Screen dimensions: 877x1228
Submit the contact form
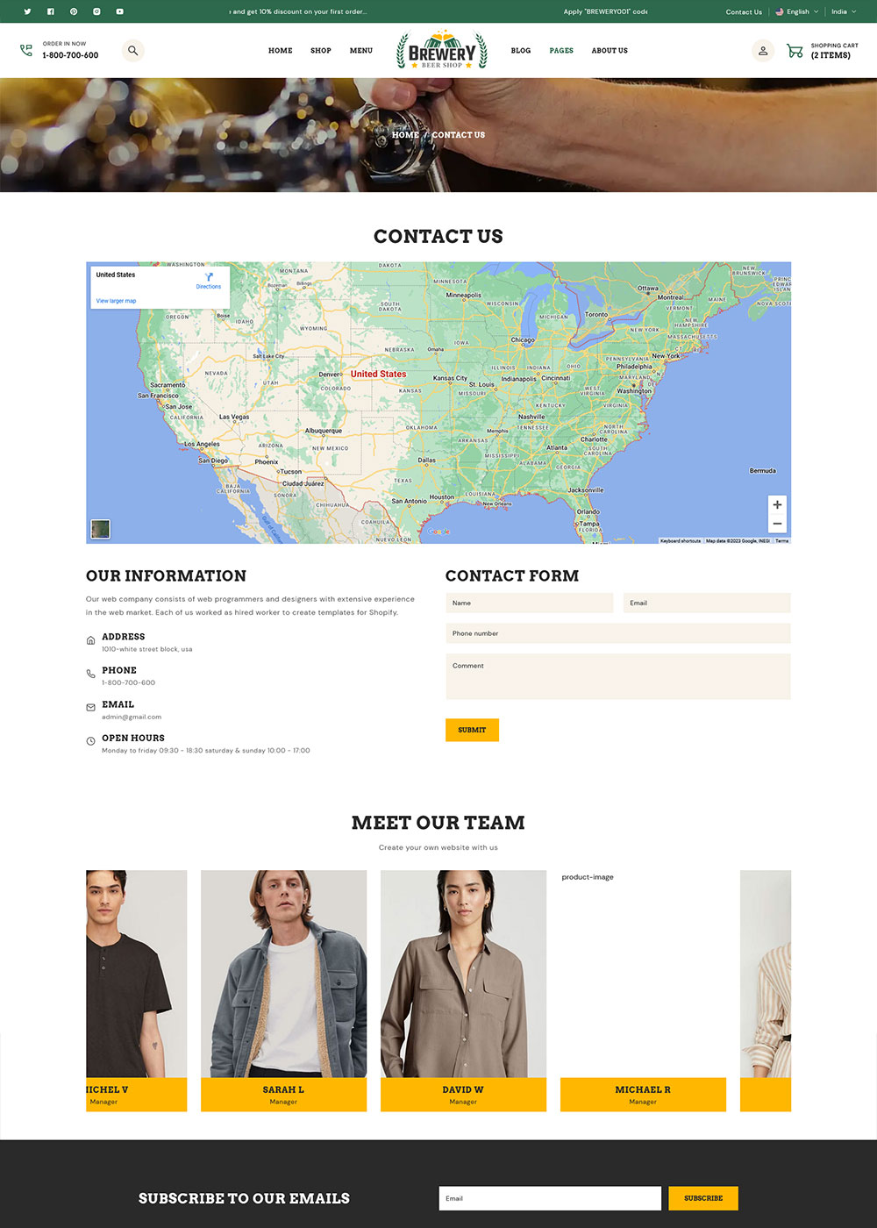click(472, 730)
